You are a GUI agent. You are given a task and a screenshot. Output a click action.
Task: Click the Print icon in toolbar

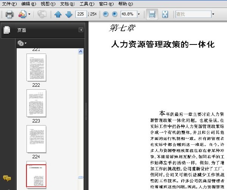[9, 14]
